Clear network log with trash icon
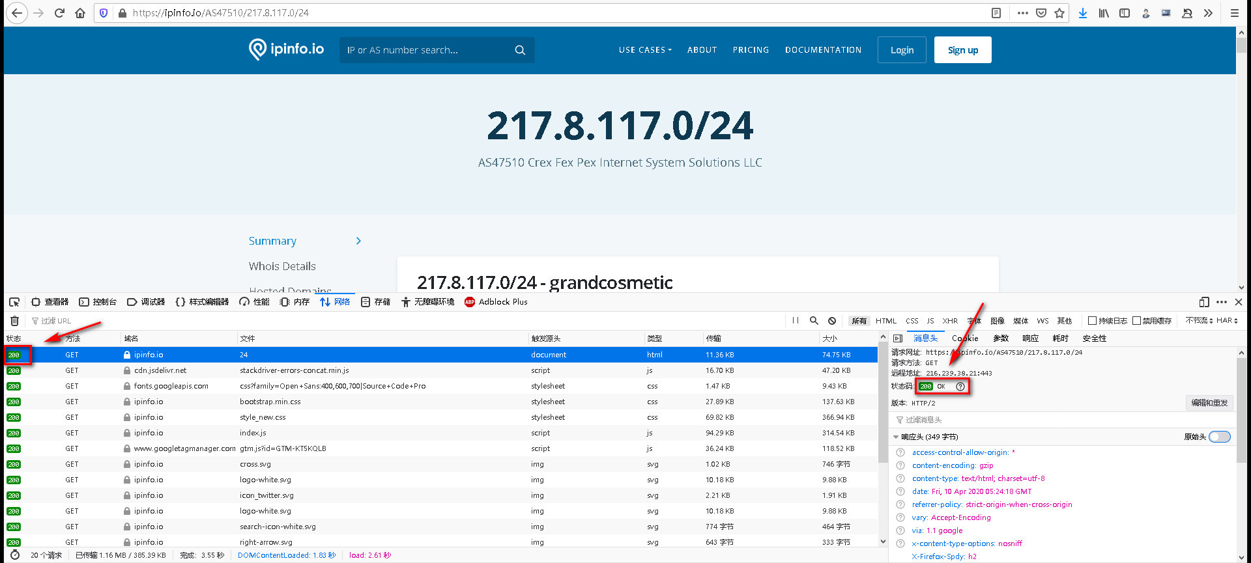This screenshot has height=563, width=1251. click(x=14, y=320)
